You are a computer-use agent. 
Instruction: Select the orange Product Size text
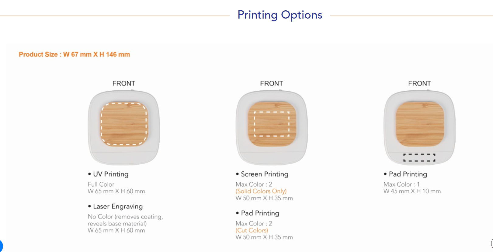75,54
